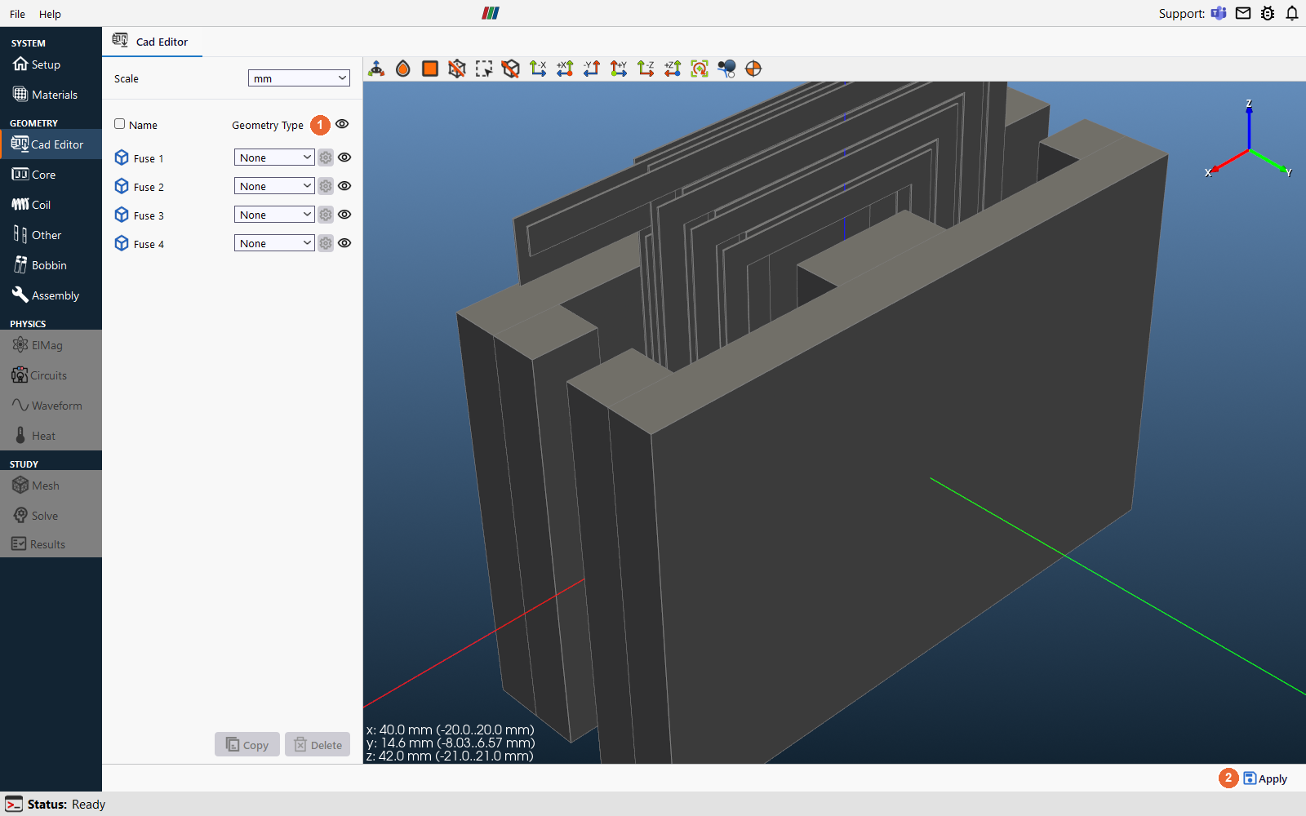The image size is (1306, 816).
Task: Click the Status: Ready text
Action: [66, 805]
